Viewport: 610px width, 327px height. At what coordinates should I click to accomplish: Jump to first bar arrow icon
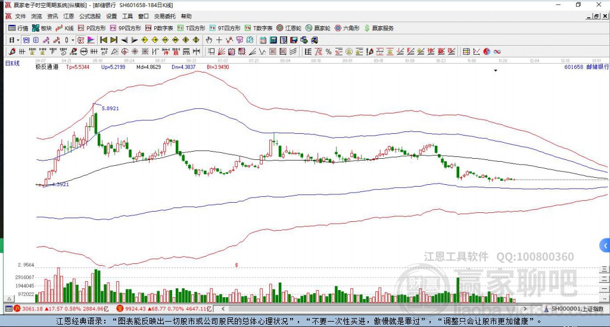[x=104, y=40]
